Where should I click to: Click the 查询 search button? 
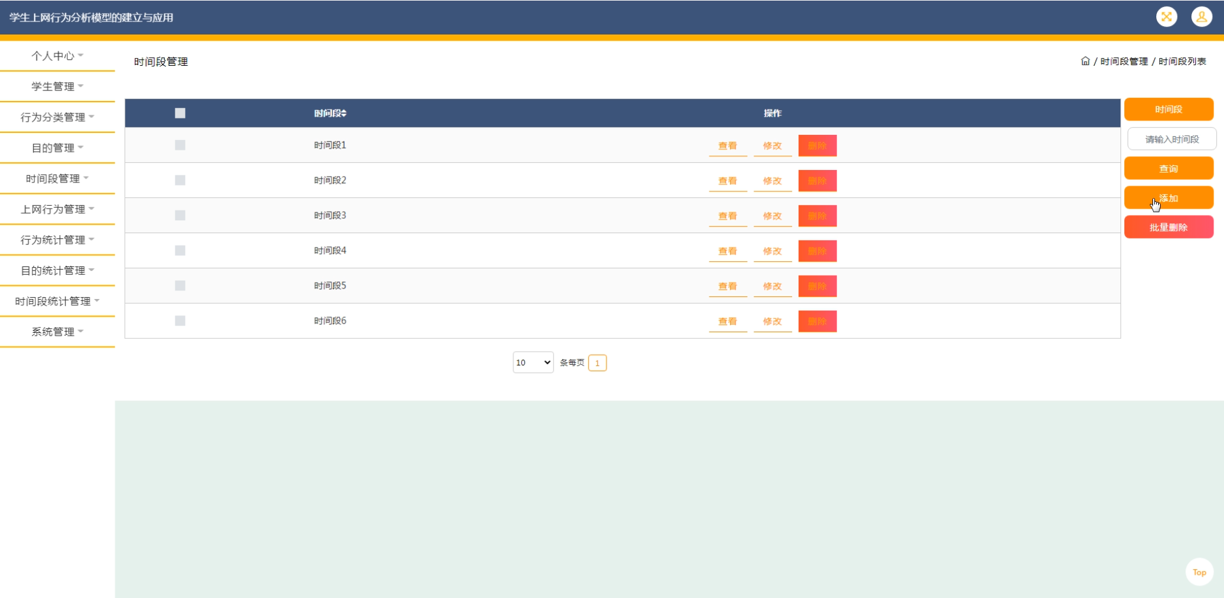(1169, 169)
